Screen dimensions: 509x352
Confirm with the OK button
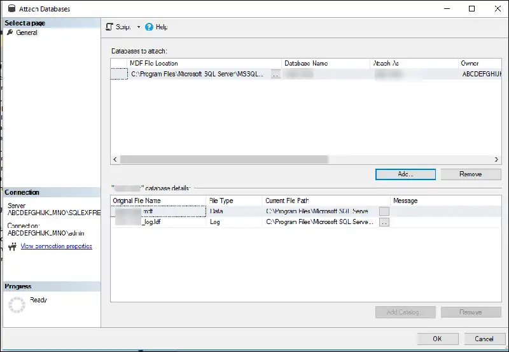click(438, 339)
